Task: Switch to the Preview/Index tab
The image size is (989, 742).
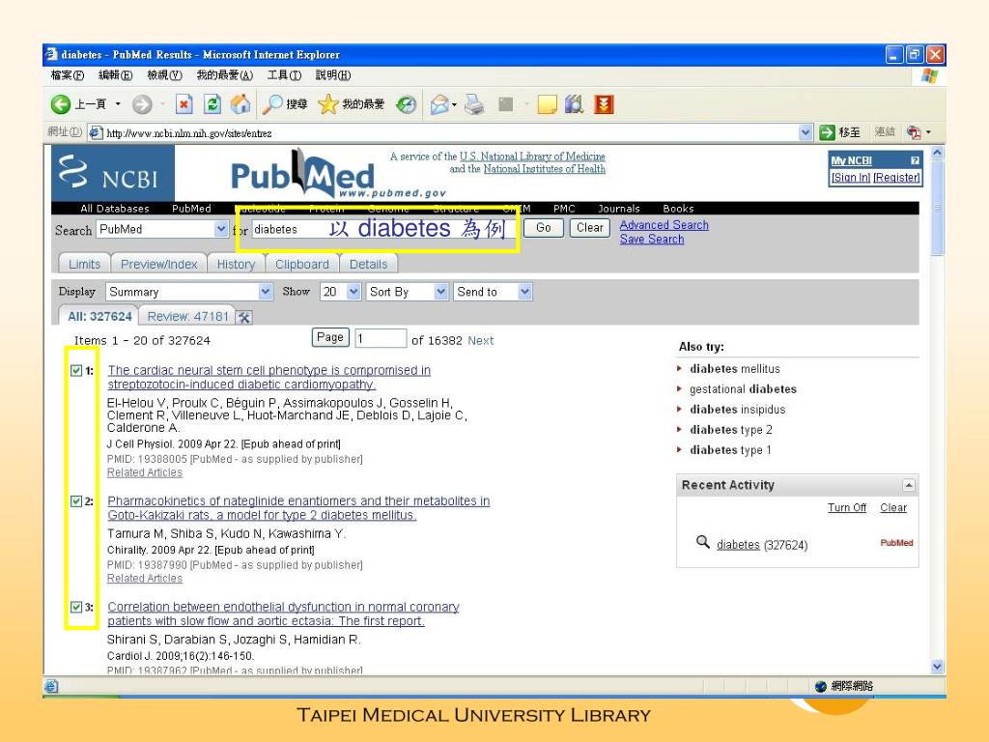Action: tap(159, 264)
